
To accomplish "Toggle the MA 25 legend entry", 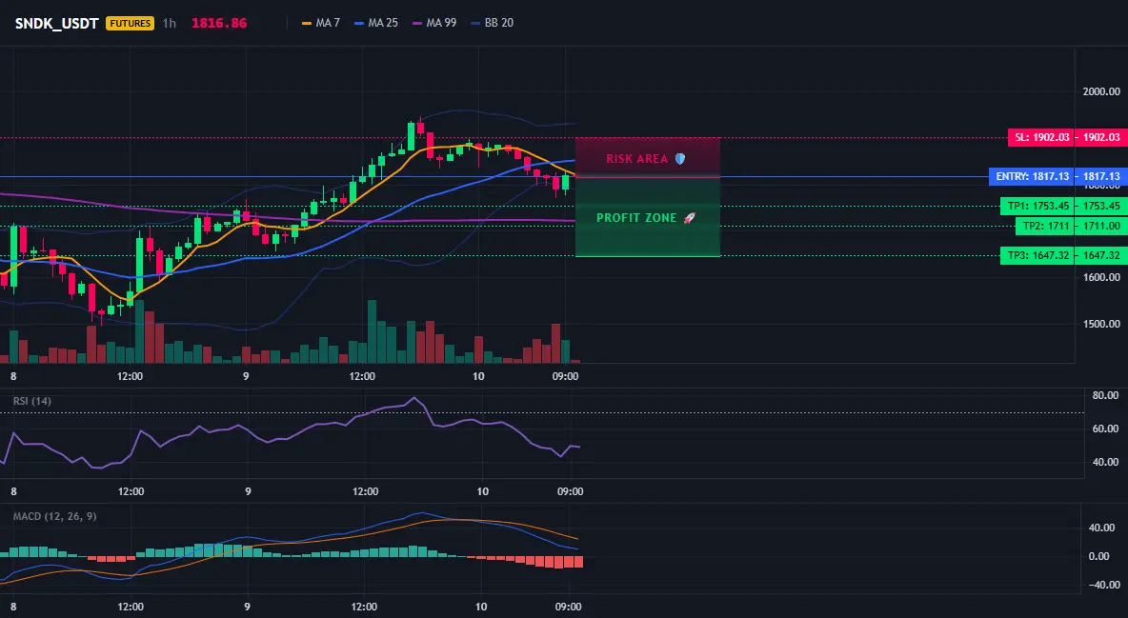I will (x=376, y=23).
